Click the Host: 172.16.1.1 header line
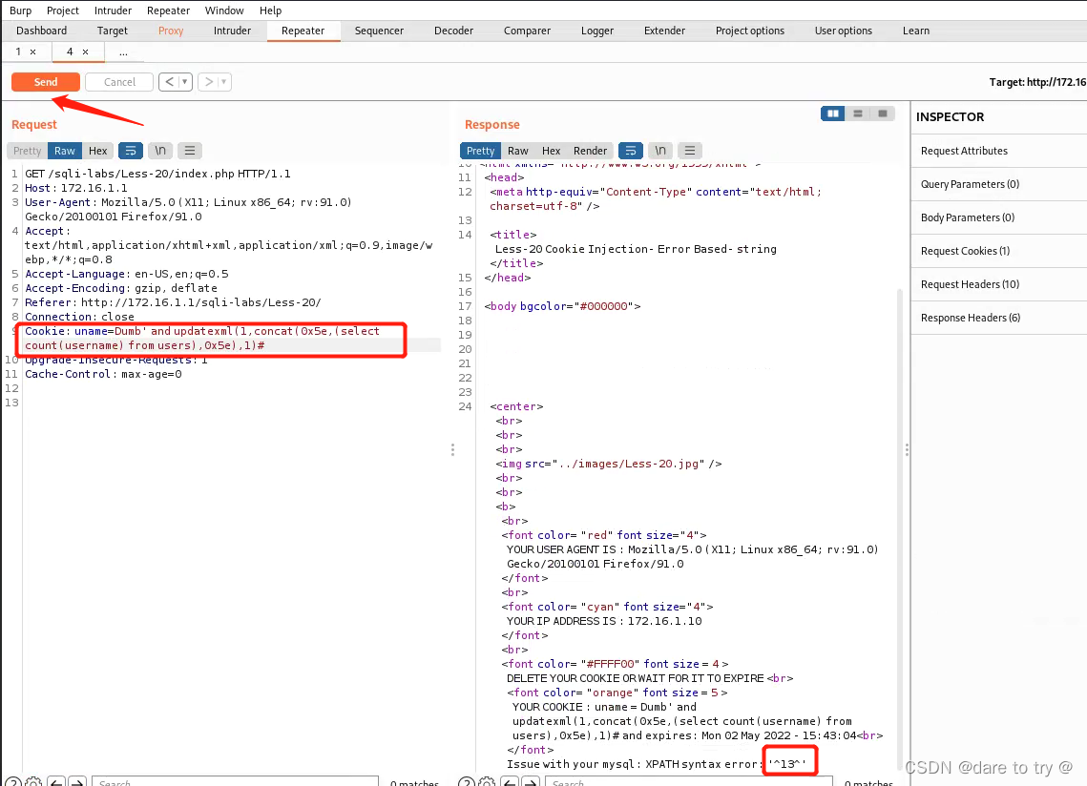 pos(76,188)
